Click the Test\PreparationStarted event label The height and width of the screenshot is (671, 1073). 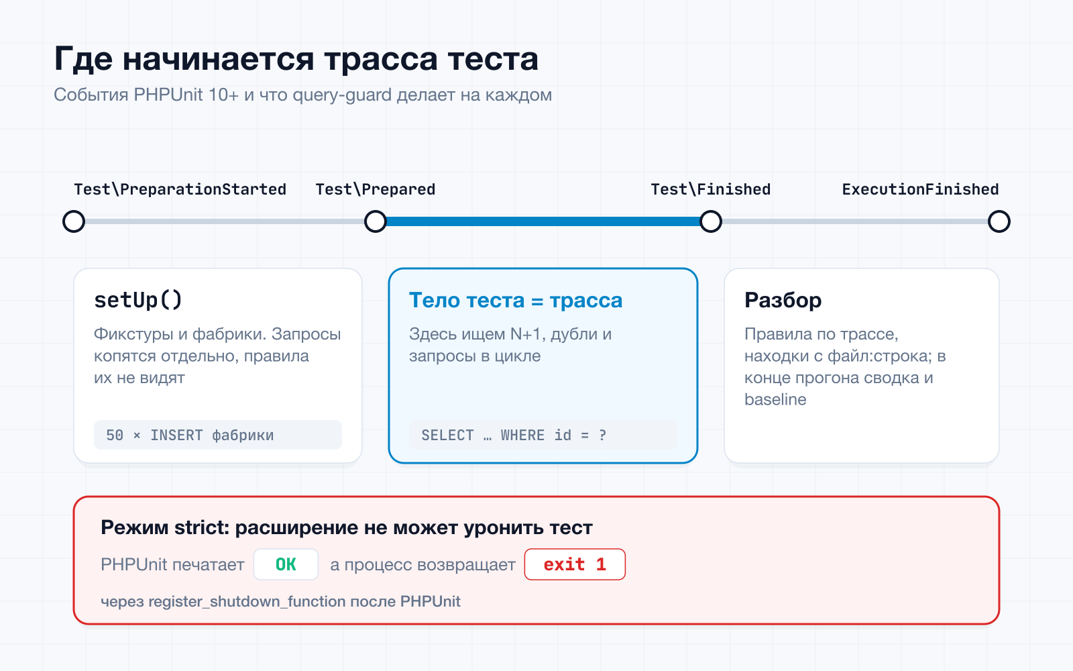(180, 189)
